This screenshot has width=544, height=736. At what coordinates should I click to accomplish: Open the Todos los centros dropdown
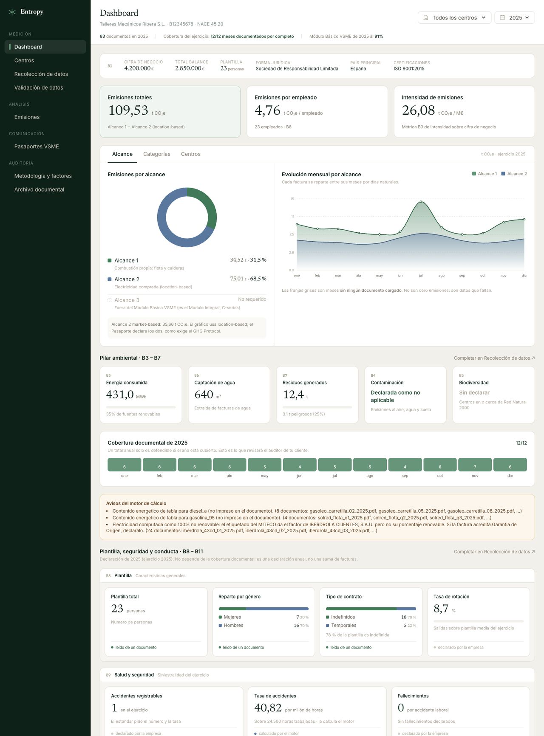(454, 18)
